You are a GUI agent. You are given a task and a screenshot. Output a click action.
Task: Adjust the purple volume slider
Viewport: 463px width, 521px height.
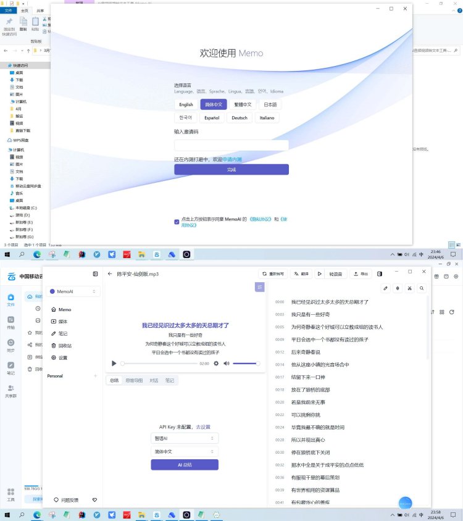tap(246, 364)
